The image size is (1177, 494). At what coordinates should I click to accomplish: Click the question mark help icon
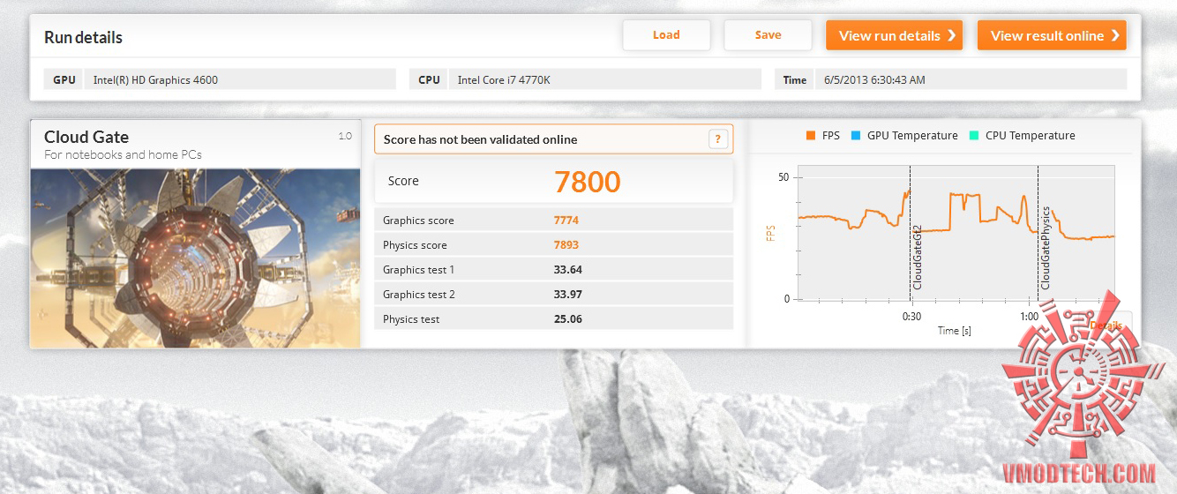pyautogui.click(x=718, y=139)
